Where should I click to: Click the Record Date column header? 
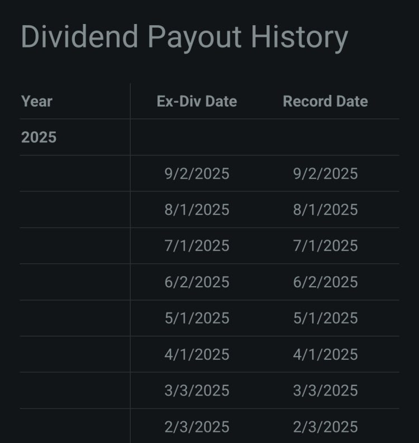pos(325,101)
